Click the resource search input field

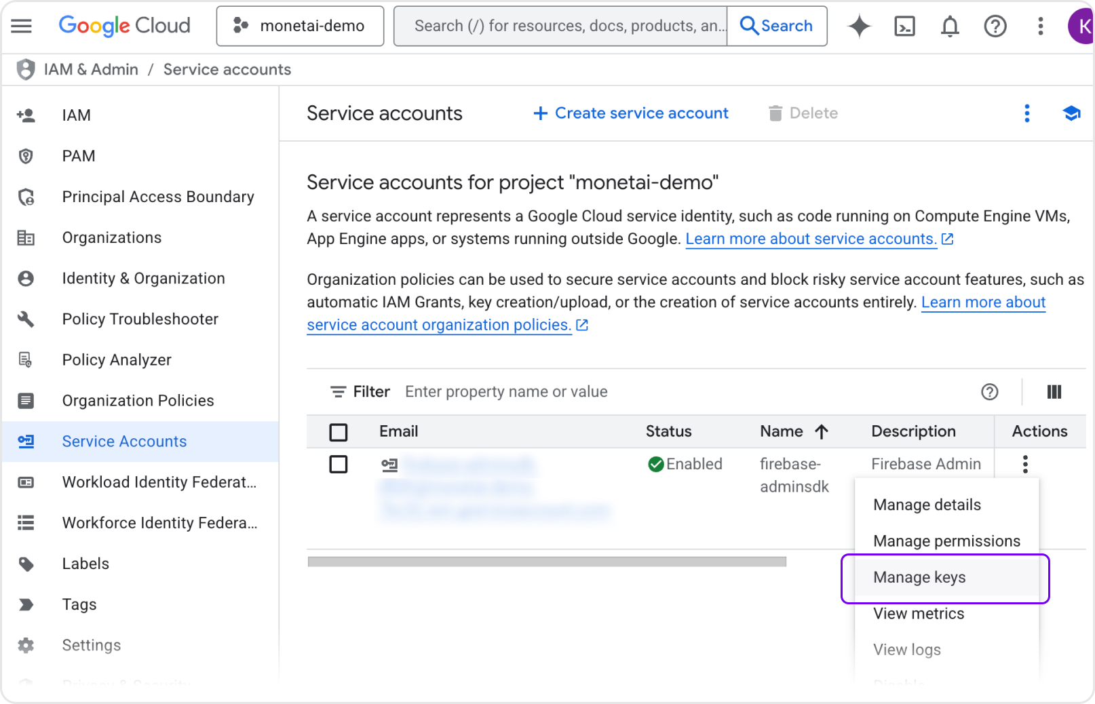pyautogui.click(x=560, y=26)
